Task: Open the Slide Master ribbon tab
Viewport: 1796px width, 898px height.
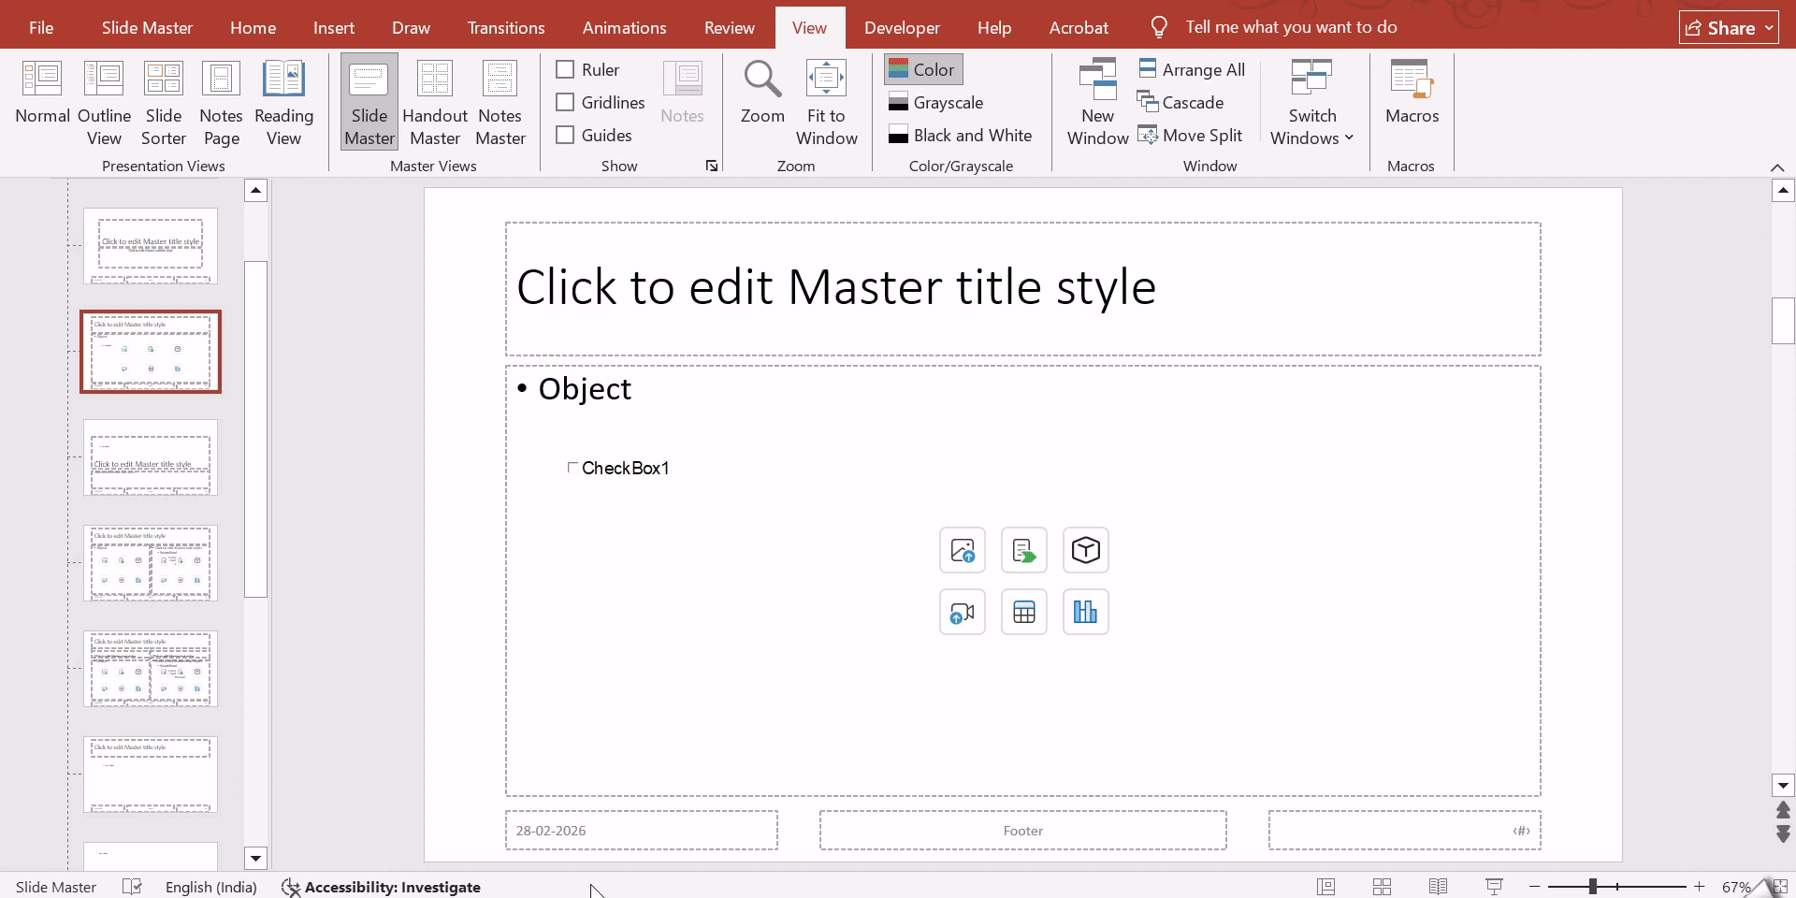Action: click(146, 27)
